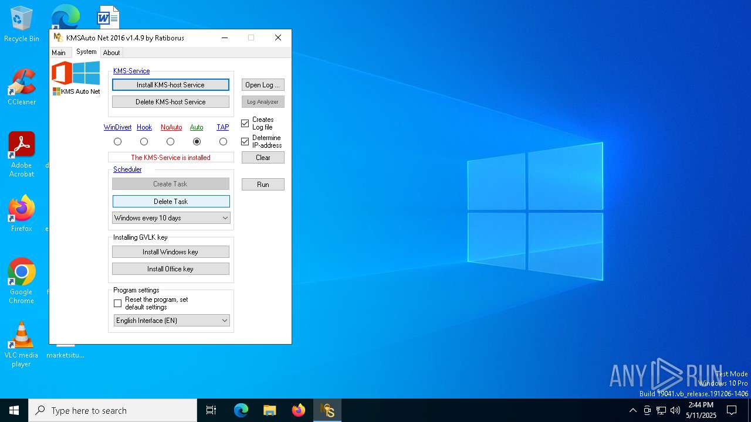
Task: Close the KMSAuto Net window
Action: [278, 38]
